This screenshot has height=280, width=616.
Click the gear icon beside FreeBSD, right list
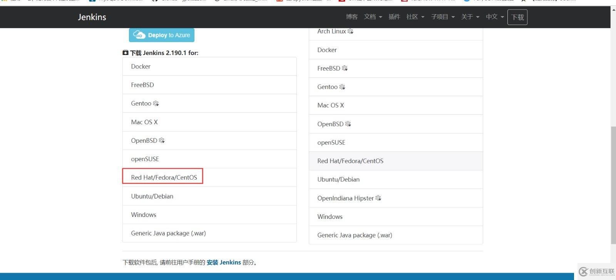point(345,68)
